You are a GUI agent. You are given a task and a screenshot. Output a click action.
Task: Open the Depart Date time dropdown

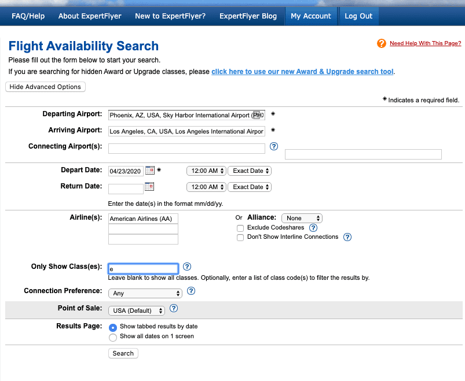pos(206,171)
